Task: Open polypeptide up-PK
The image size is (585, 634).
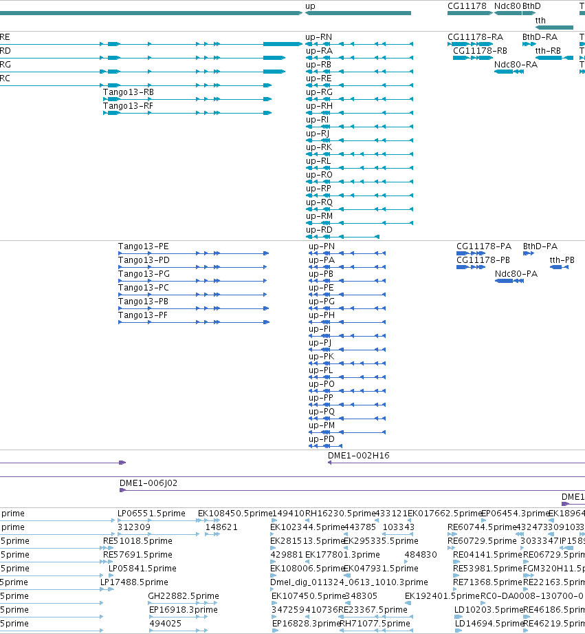Action: [322, 357]
